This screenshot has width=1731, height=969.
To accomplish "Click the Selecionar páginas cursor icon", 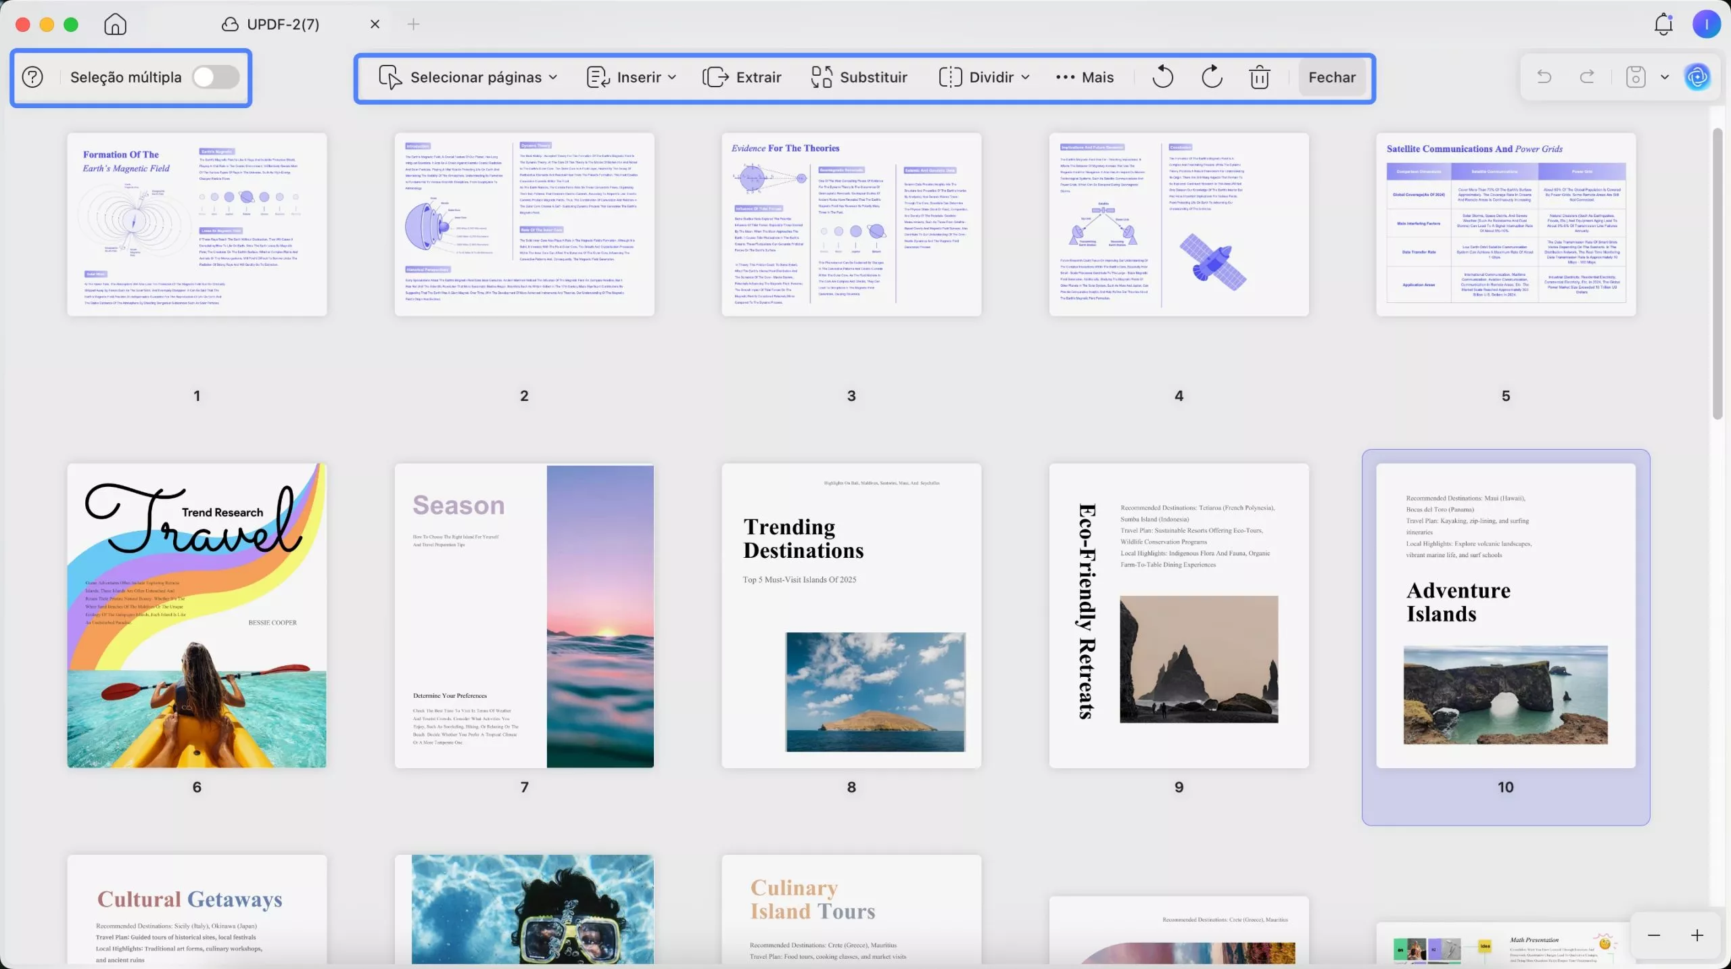I will pyautogui.click(x=390, y=77).
